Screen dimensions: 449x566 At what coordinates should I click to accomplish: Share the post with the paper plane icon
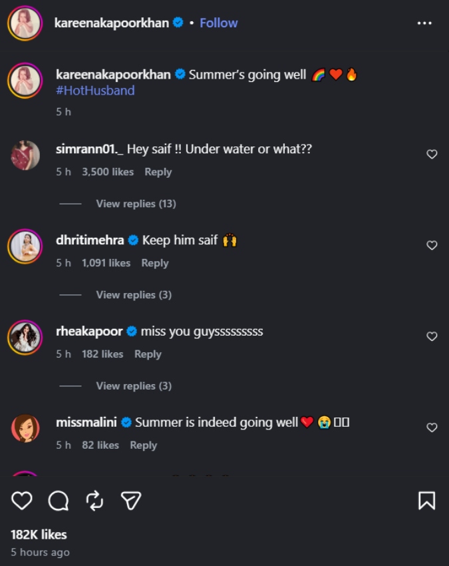click(130, 501)
